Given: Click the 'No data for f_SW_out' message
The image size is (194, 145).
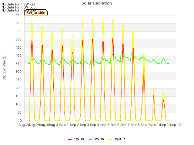Looking at the screenshot, I should 18,4.
